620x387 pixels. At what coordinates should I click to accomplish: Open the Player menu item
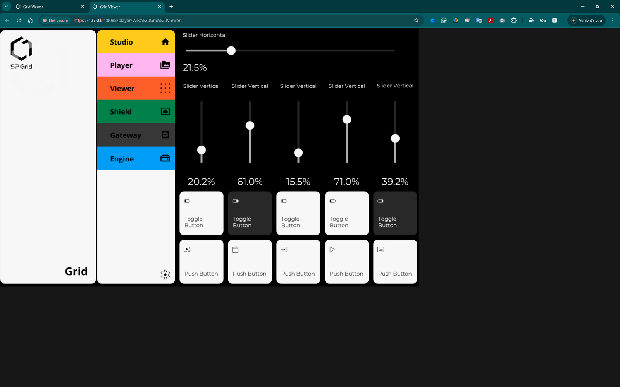pyautogui.click(x=136, y=65)
